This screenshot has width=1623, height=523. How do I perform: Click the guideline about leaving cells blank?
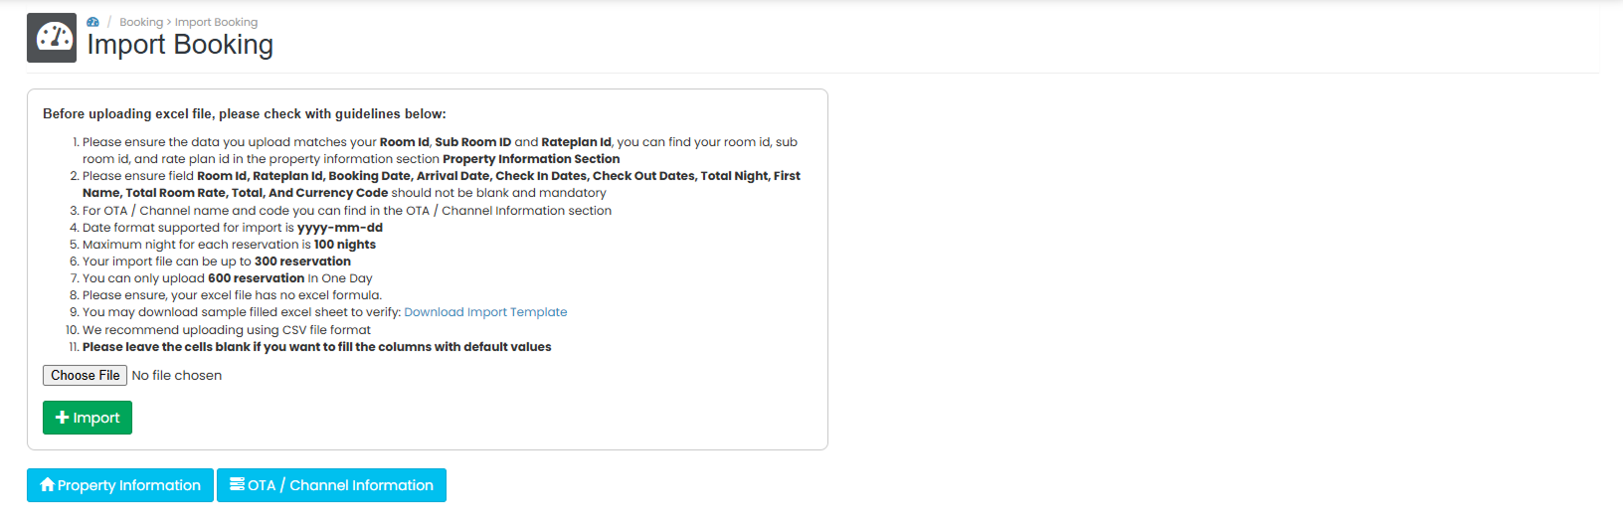pos(317,347)
